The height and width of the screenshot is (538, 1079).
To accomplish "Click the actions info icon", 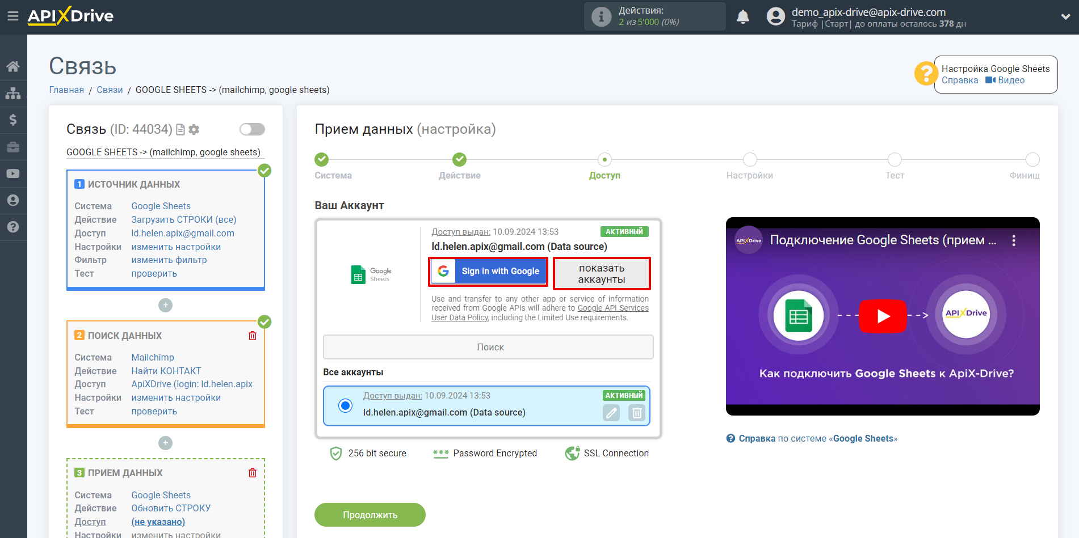I will [601, 16].
